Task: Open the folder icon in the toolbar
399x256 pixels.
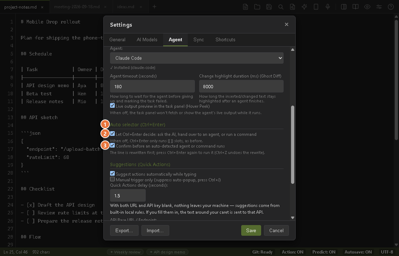Action: tap(257, 7)
